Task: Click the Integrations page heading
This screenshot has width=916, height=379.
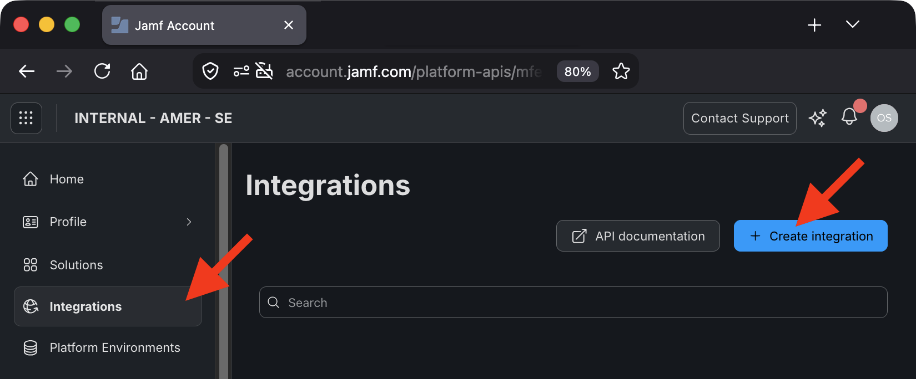Action: click(328, 185)
